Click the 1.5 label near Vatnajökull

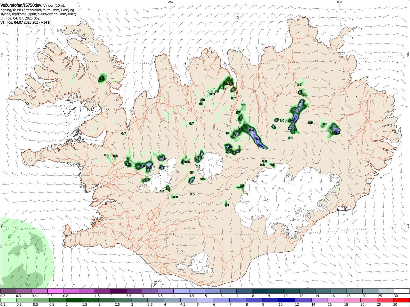(272, 165)
